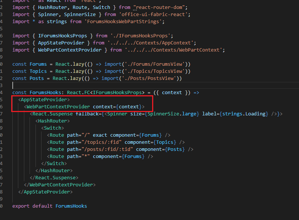Click the Contexts/AppContext import path
This screenshot has width=299, height=220.
click(156, 43)
